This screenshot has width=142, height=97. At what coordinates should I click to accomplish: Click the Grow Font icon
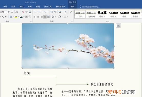(x=9, y=12)
